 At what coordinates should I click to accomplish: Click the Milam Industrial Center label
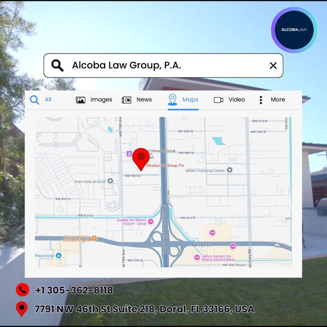click(x=205, y=170)
